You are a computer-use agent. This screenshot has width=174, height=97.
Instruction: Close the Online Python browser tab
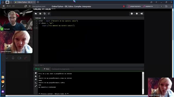(34, 2)
